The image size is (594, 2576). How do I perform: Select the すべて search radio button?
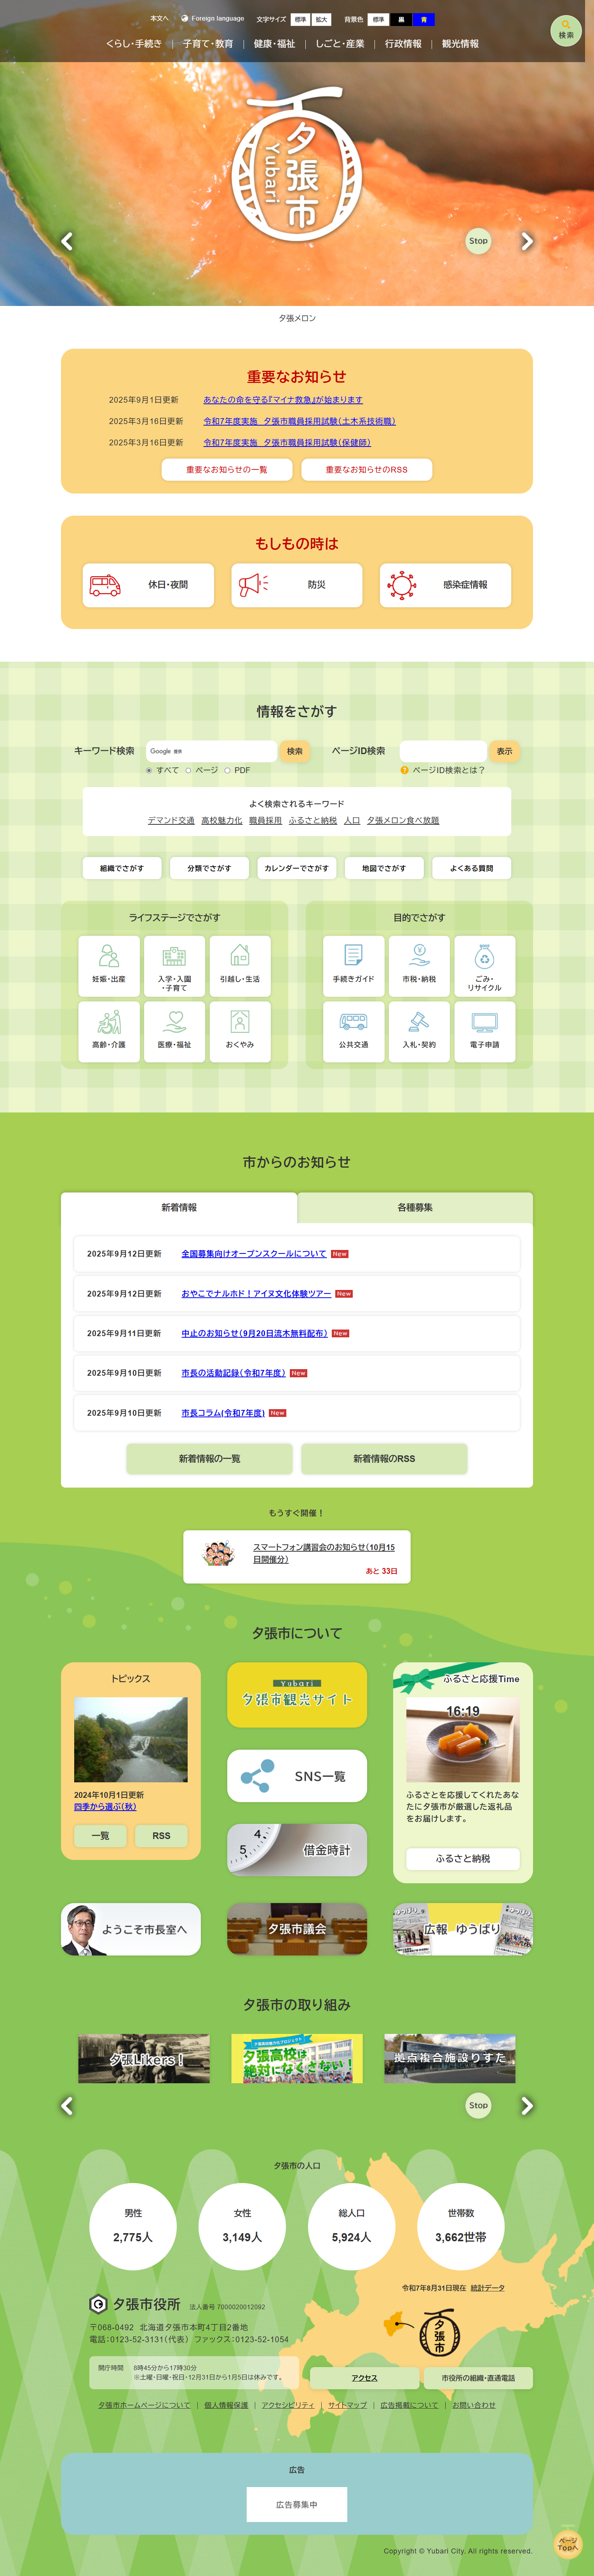149,770
